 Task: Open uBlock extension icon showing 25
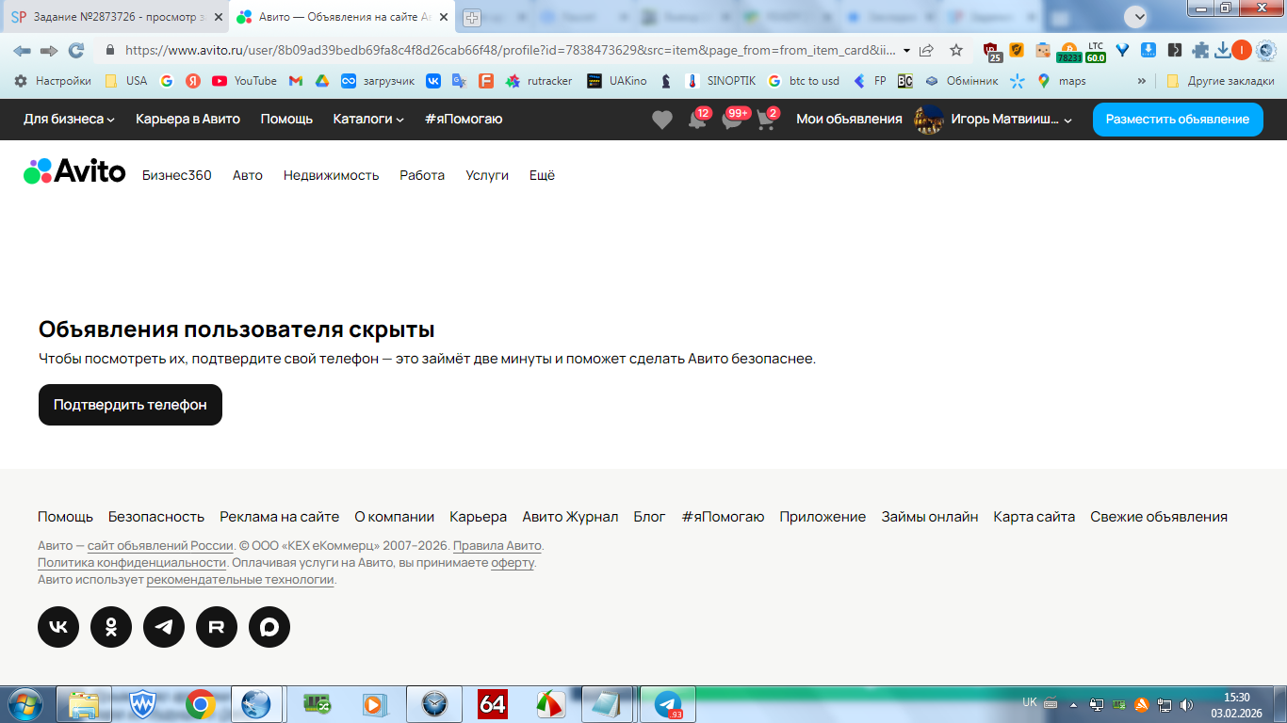pos(992,51)
